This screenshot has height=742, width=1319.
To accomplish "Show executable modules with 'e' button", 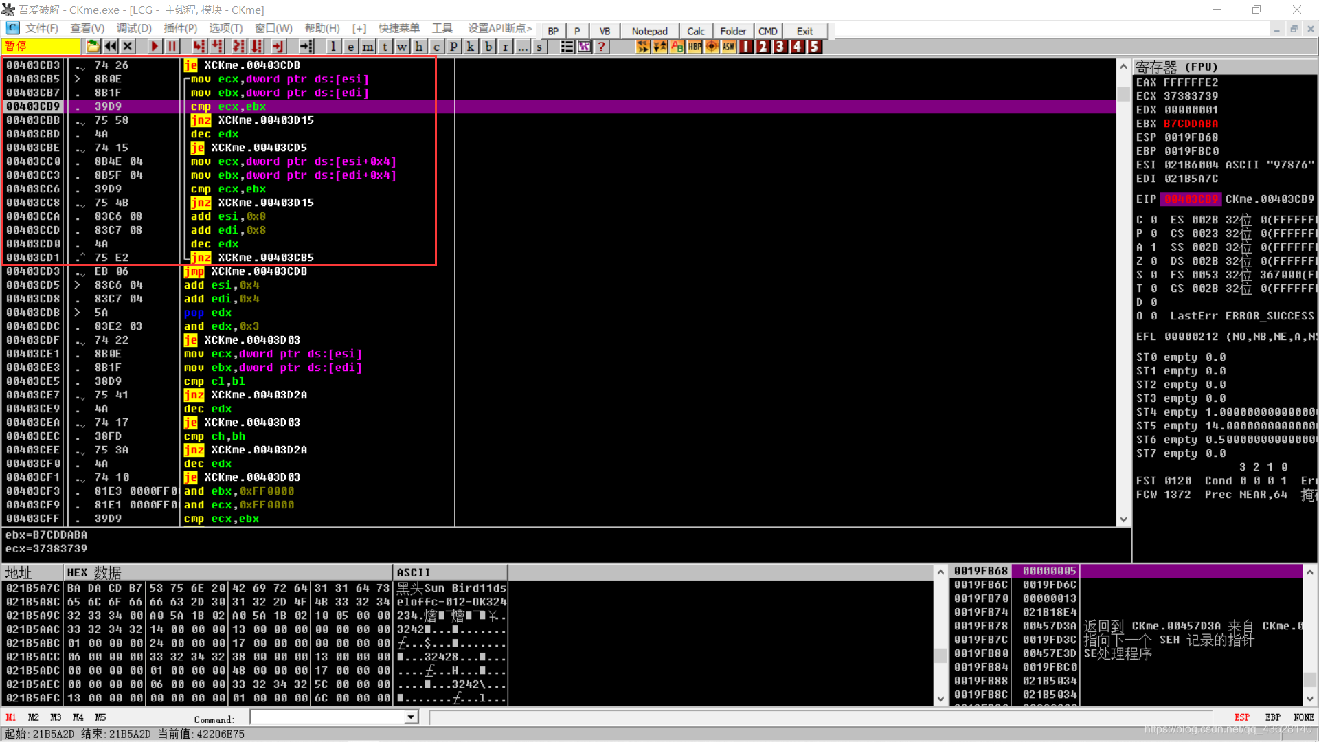I will click(350, 46).
